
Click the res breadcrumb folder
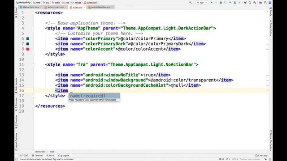coord(66,3)
